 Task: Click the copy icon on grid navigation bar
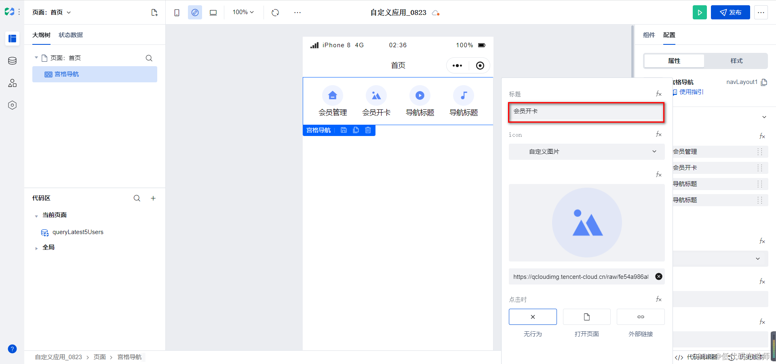(356, 130)
